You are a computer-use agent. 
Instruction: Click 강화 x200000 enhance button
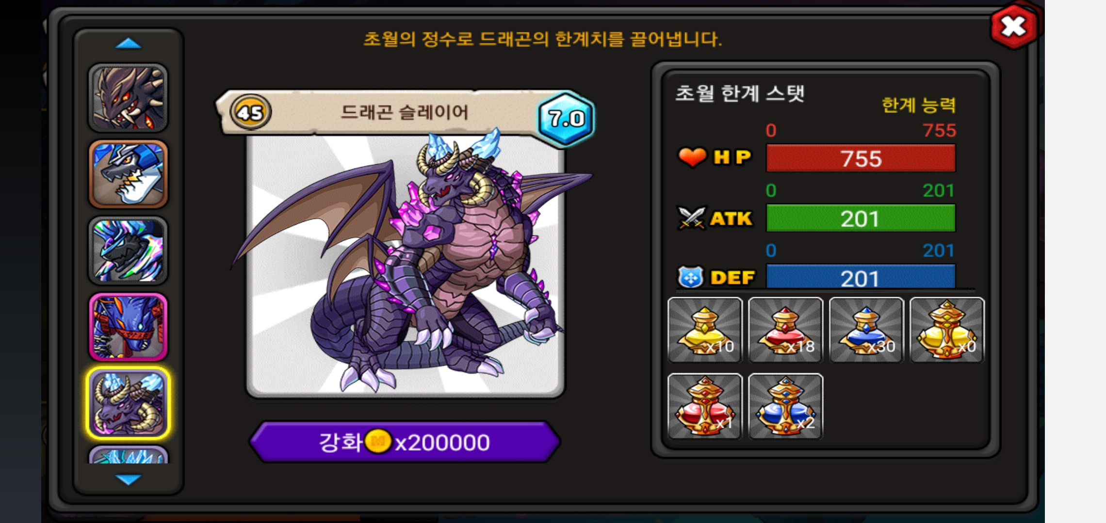[x=405, y=442]
